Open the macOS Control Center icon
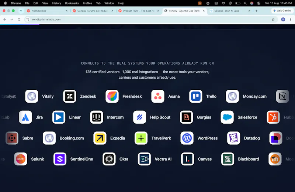This screenshot has width=295, height=192. tap(259, 3)
